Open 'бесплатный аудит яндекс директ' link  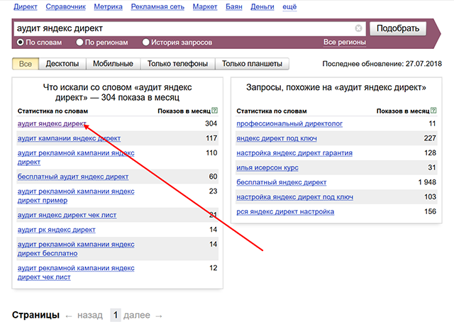[x=73, y=177]
